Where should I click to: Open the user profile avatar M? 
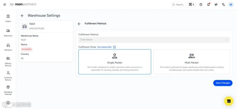click(231, 4)
